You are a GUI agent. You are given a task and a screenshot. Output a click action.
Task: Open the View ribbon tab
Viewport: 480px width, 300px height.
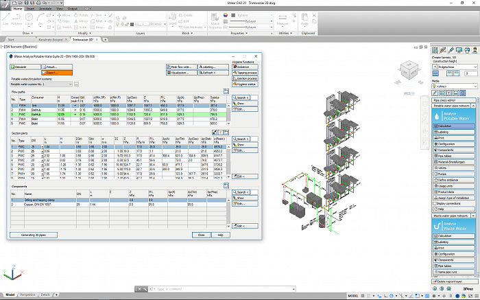[60, 8]
